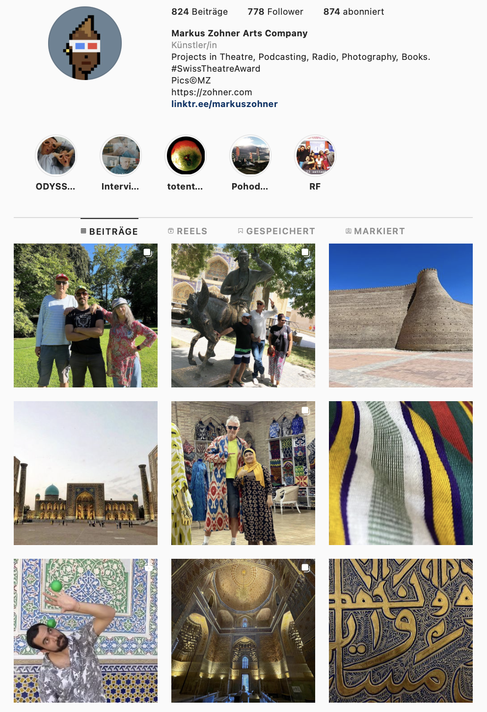Open the Registan square evening photo
Screen dimensions: 487x712
85,473
